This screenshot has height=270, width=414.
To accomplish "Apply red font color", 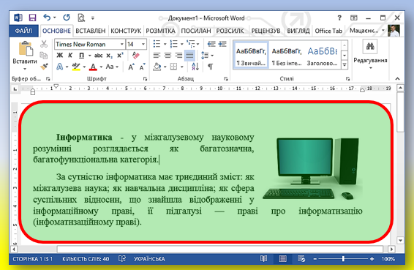I will tap(93, 67).
